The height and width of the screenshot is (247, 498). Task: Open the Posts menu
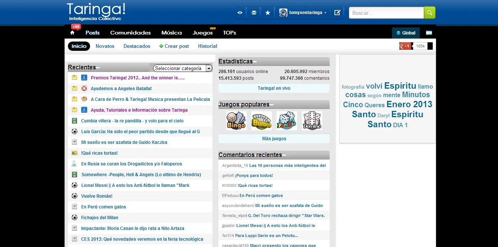pos(93,33)
